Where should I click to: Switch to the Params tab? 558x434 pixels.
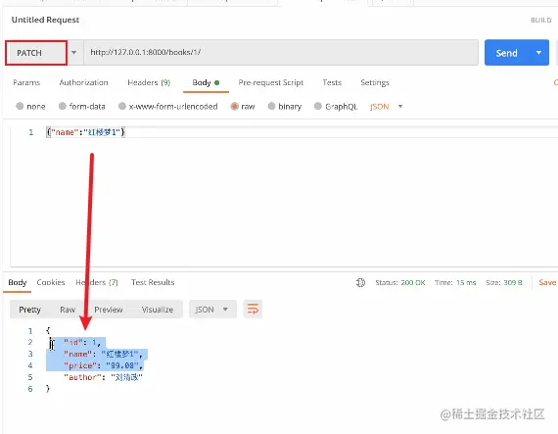(26, 82)
